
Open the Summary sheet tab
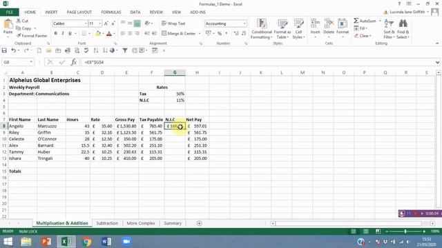tap(173, 223)
